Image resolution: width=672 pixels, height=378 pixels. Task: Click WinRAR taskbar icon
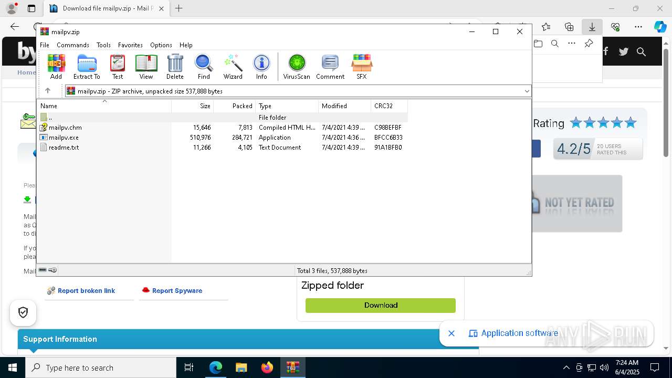(293, 367)
